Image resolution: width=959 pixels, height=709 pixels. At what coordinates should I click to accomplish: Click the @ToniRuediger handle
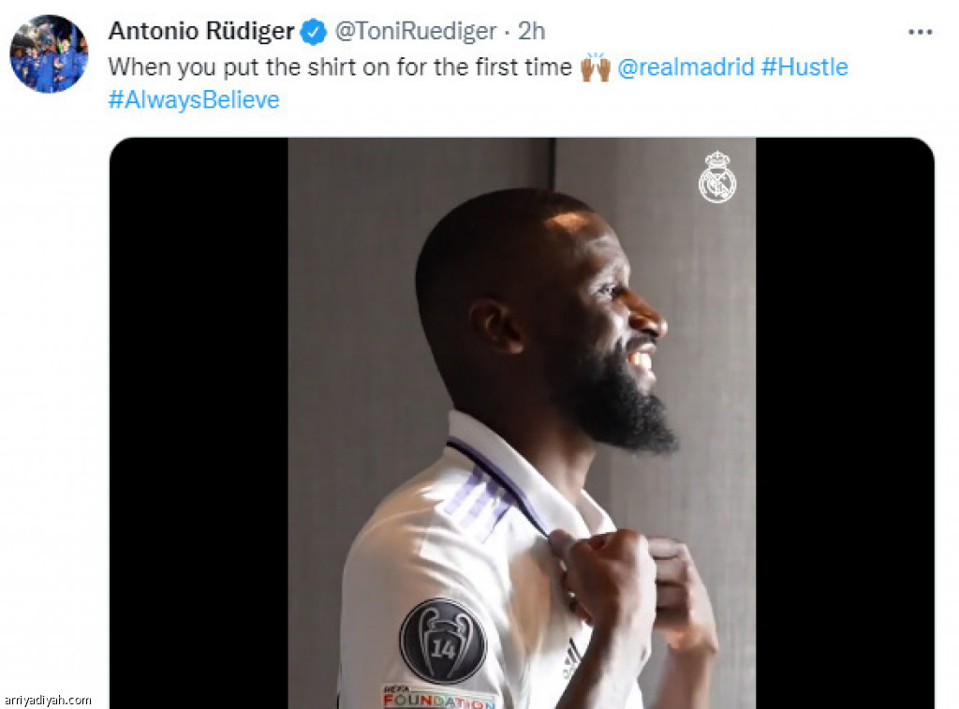click(415, 31)
